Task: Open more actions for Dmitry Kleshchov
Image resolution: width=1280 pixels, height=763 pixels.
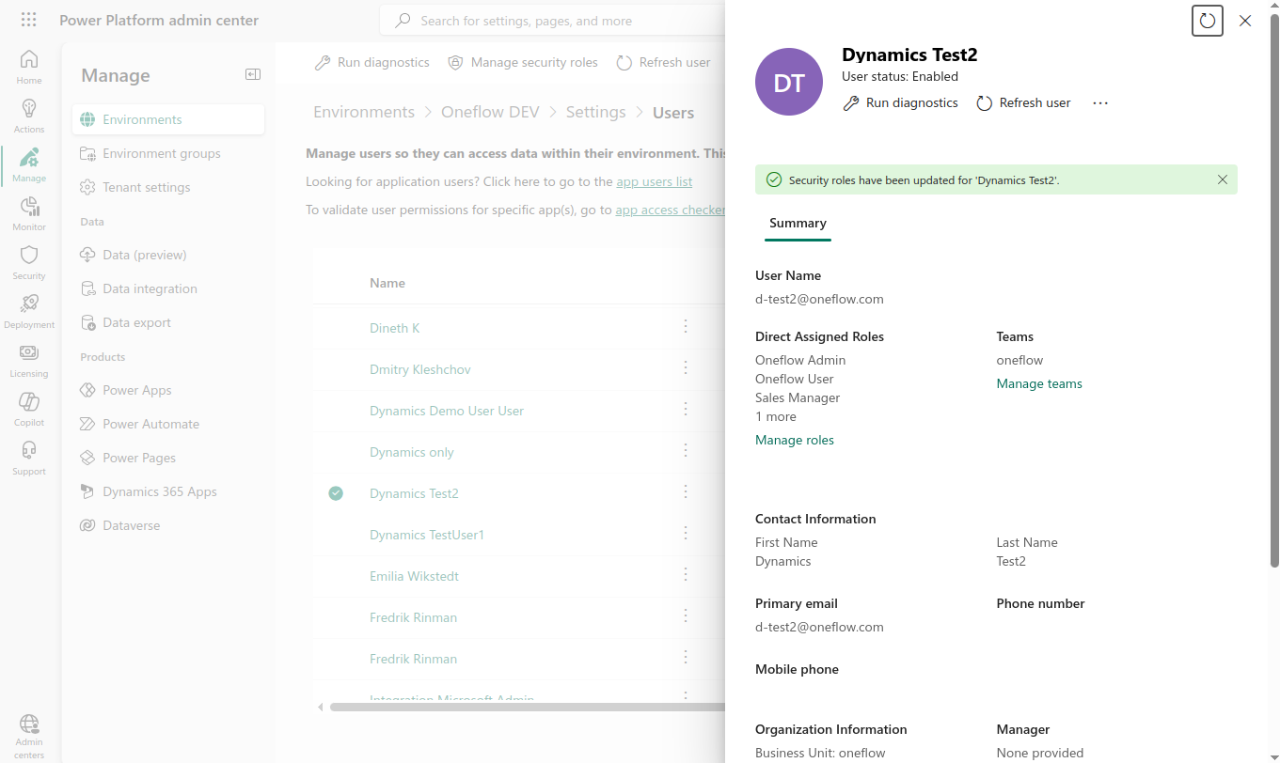Action: click(x=686, y=367)
